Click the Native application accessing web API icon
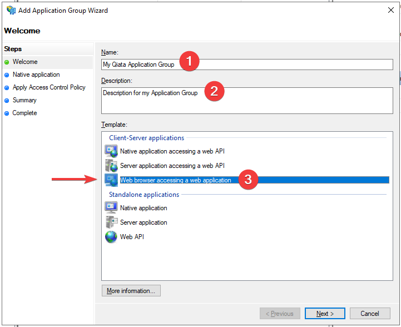Screen dimensions: 401x327 coord(111,151)
